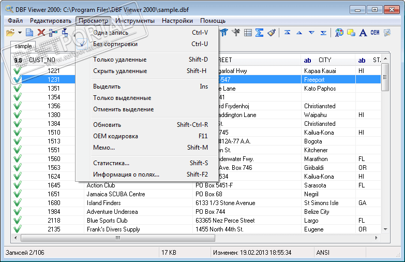Screen dimensions: 405x262
Task: Click the vertical scrollbar down arrow
Action: (385, 229)
